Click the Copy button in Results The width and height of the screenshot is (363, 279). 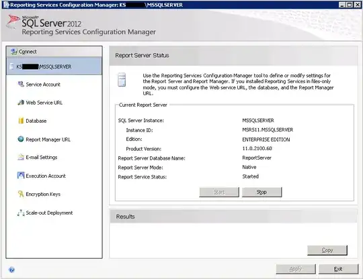tap(327, 250)
